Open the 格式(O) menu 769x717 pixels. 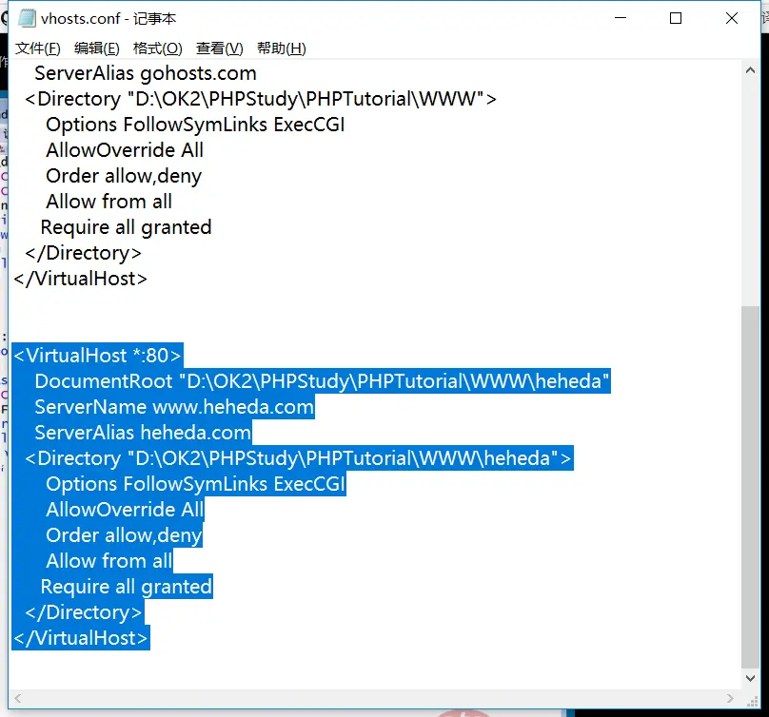click(x=157, y=48)
